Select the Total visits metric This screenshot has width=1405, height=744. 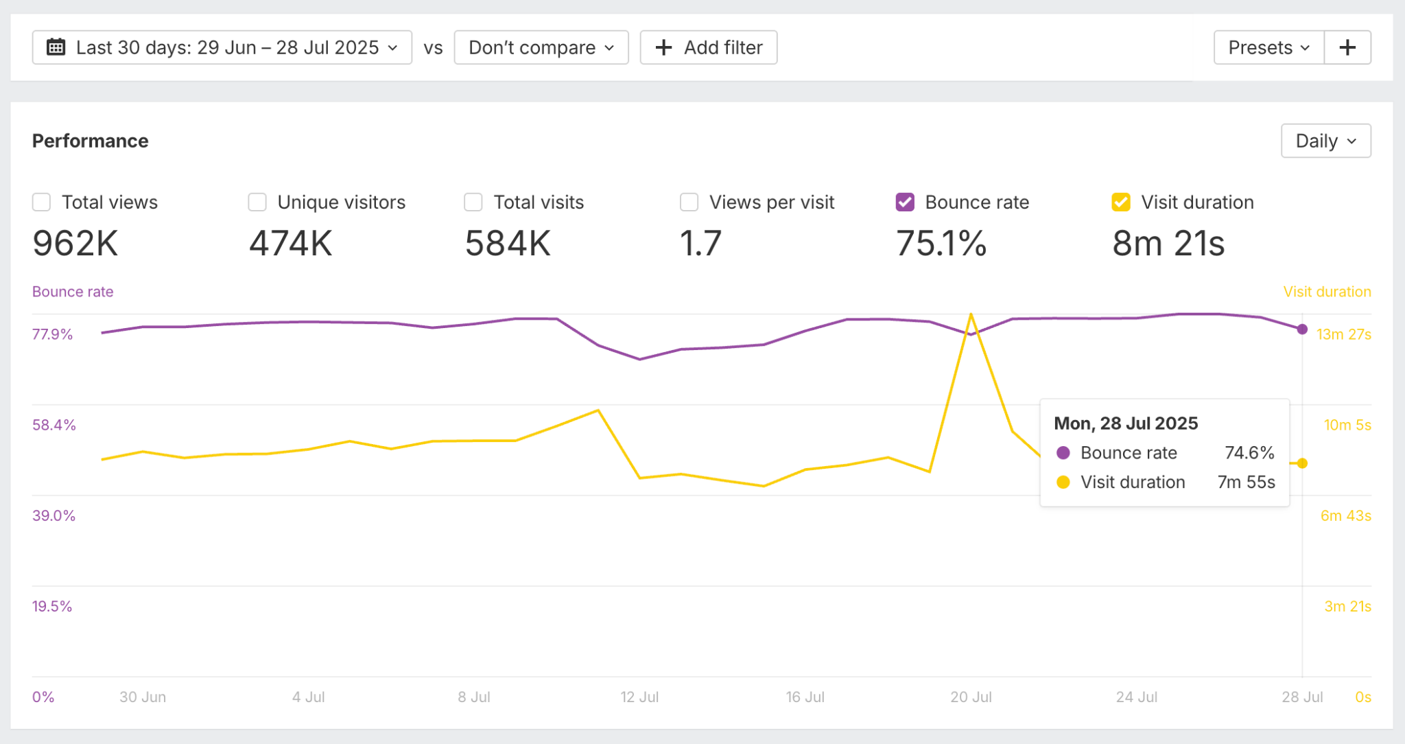pos(472,202)
